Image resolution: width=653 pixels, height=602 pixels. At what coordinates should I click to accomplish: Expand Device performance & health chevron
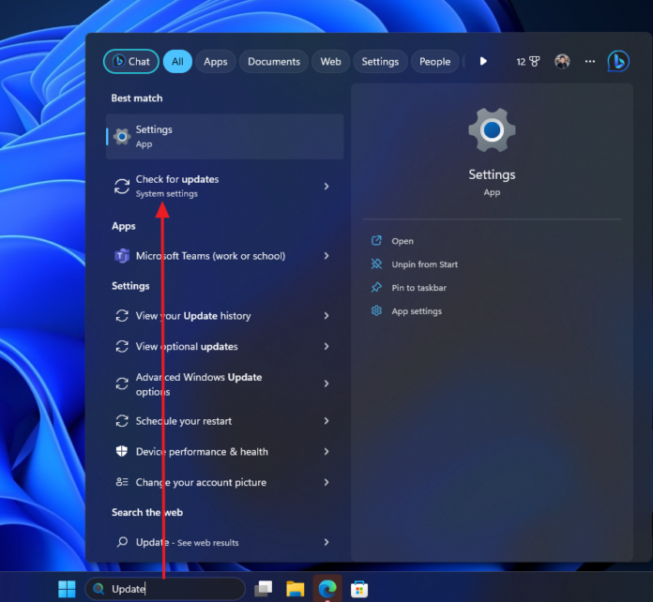(326, 451)
